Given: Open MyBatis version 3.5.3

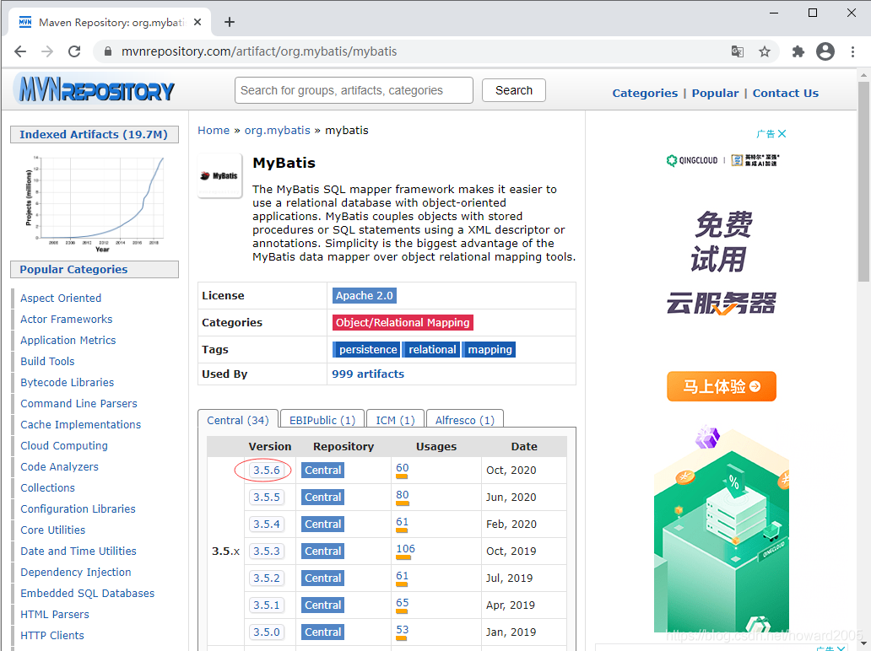Looking at the screenshot, I should (267, 551).
